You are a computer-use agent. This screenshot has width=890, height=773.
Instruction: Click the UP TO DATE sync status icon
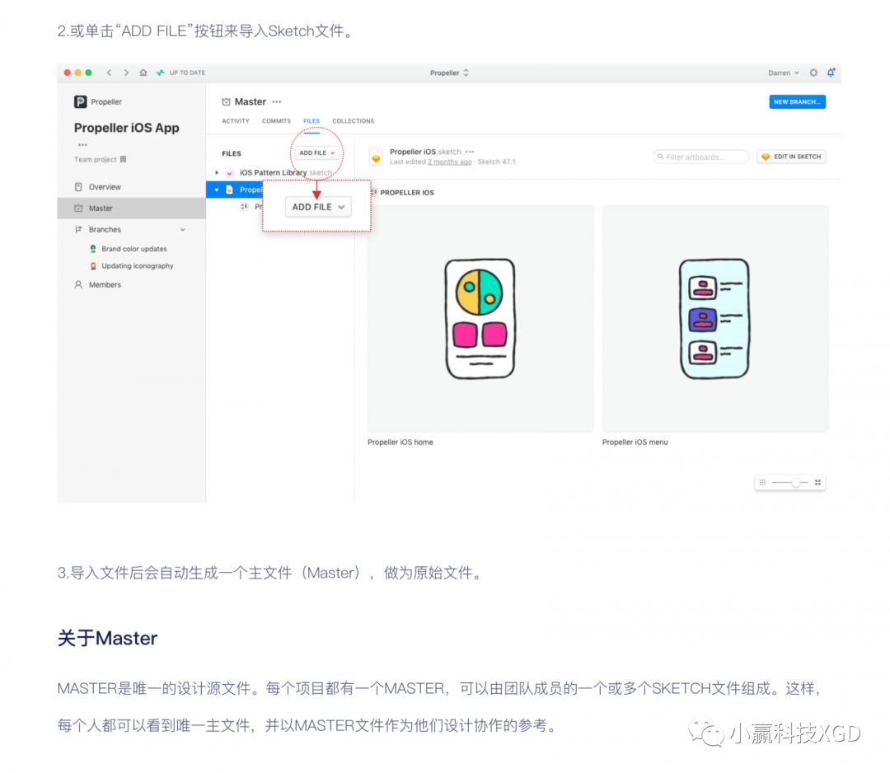coord(161,73)
